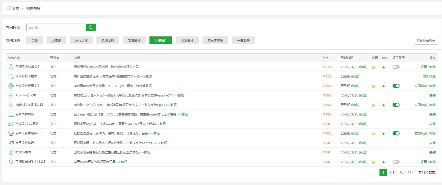Enable homepage display for 宝塔系统加固

point(396,67)
